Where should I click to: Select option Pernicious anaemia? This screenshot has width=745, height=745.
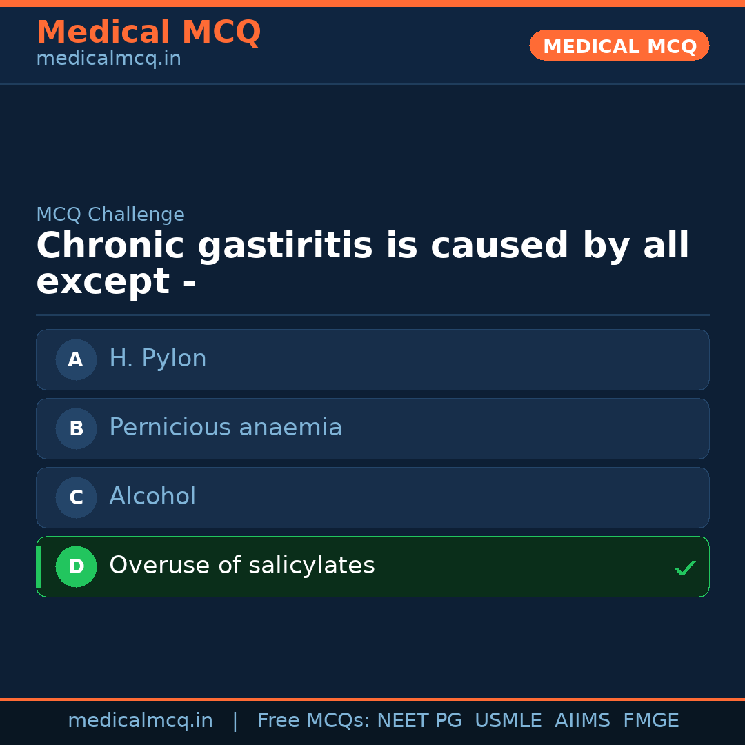pyautogui.click(x=226, y=428)
